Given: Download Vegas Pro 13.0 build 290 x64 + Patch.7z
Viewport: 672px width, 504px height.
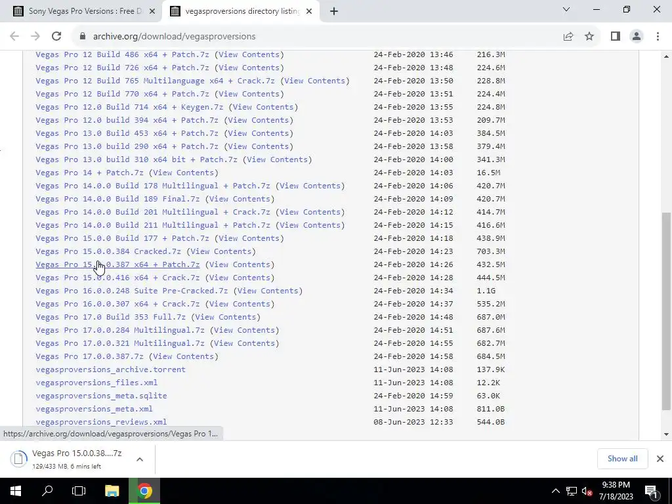Looking at the screenshot, I should pyautogui.click(x=127, y=146).
